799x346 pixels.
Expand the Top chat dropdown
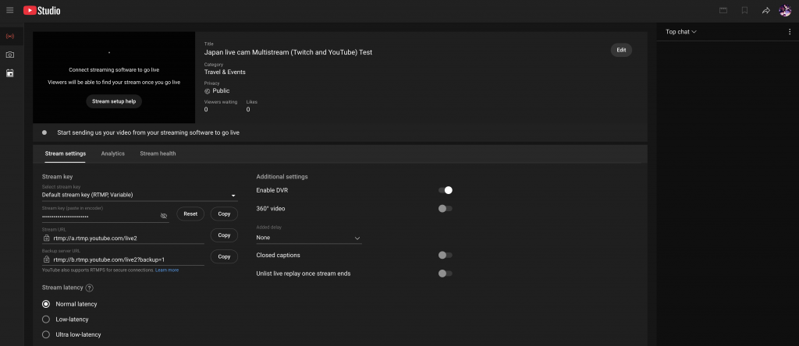click(x=680, y=32)
